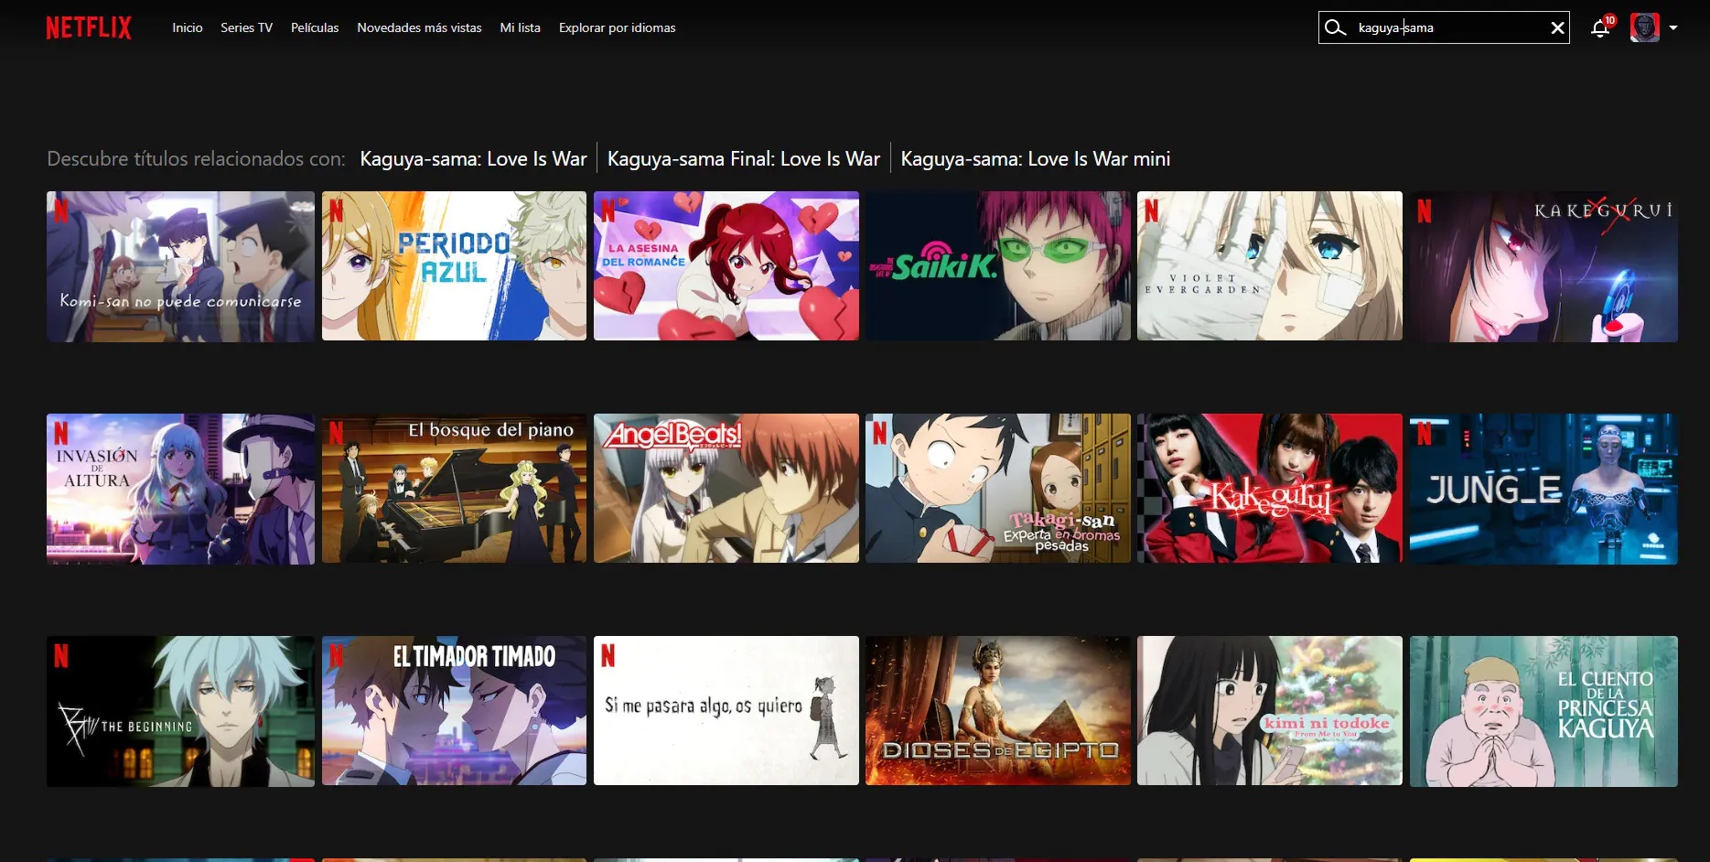Open Periodo Azul title card
Image resolution: width=1710 pixels, height=862 pixels.
(454, 266)
